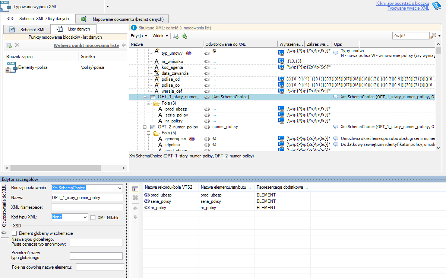Image resolution: width=446 pixels, height=278 pixels.
Task: Click the expression icon in nr_wniosku row
Action: pos(281,61)
